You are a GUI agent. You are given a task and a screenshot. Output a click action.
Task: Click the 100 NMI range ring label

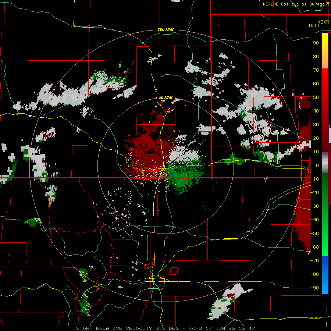[165, 29]
